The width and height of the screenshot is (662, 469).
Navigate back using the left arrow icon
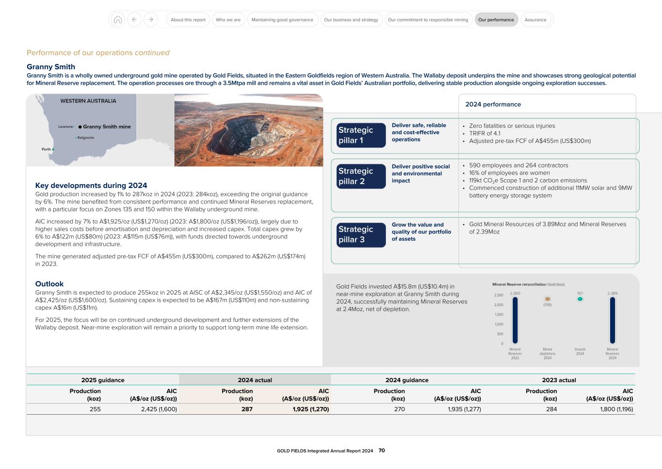(x=134, y=19)
